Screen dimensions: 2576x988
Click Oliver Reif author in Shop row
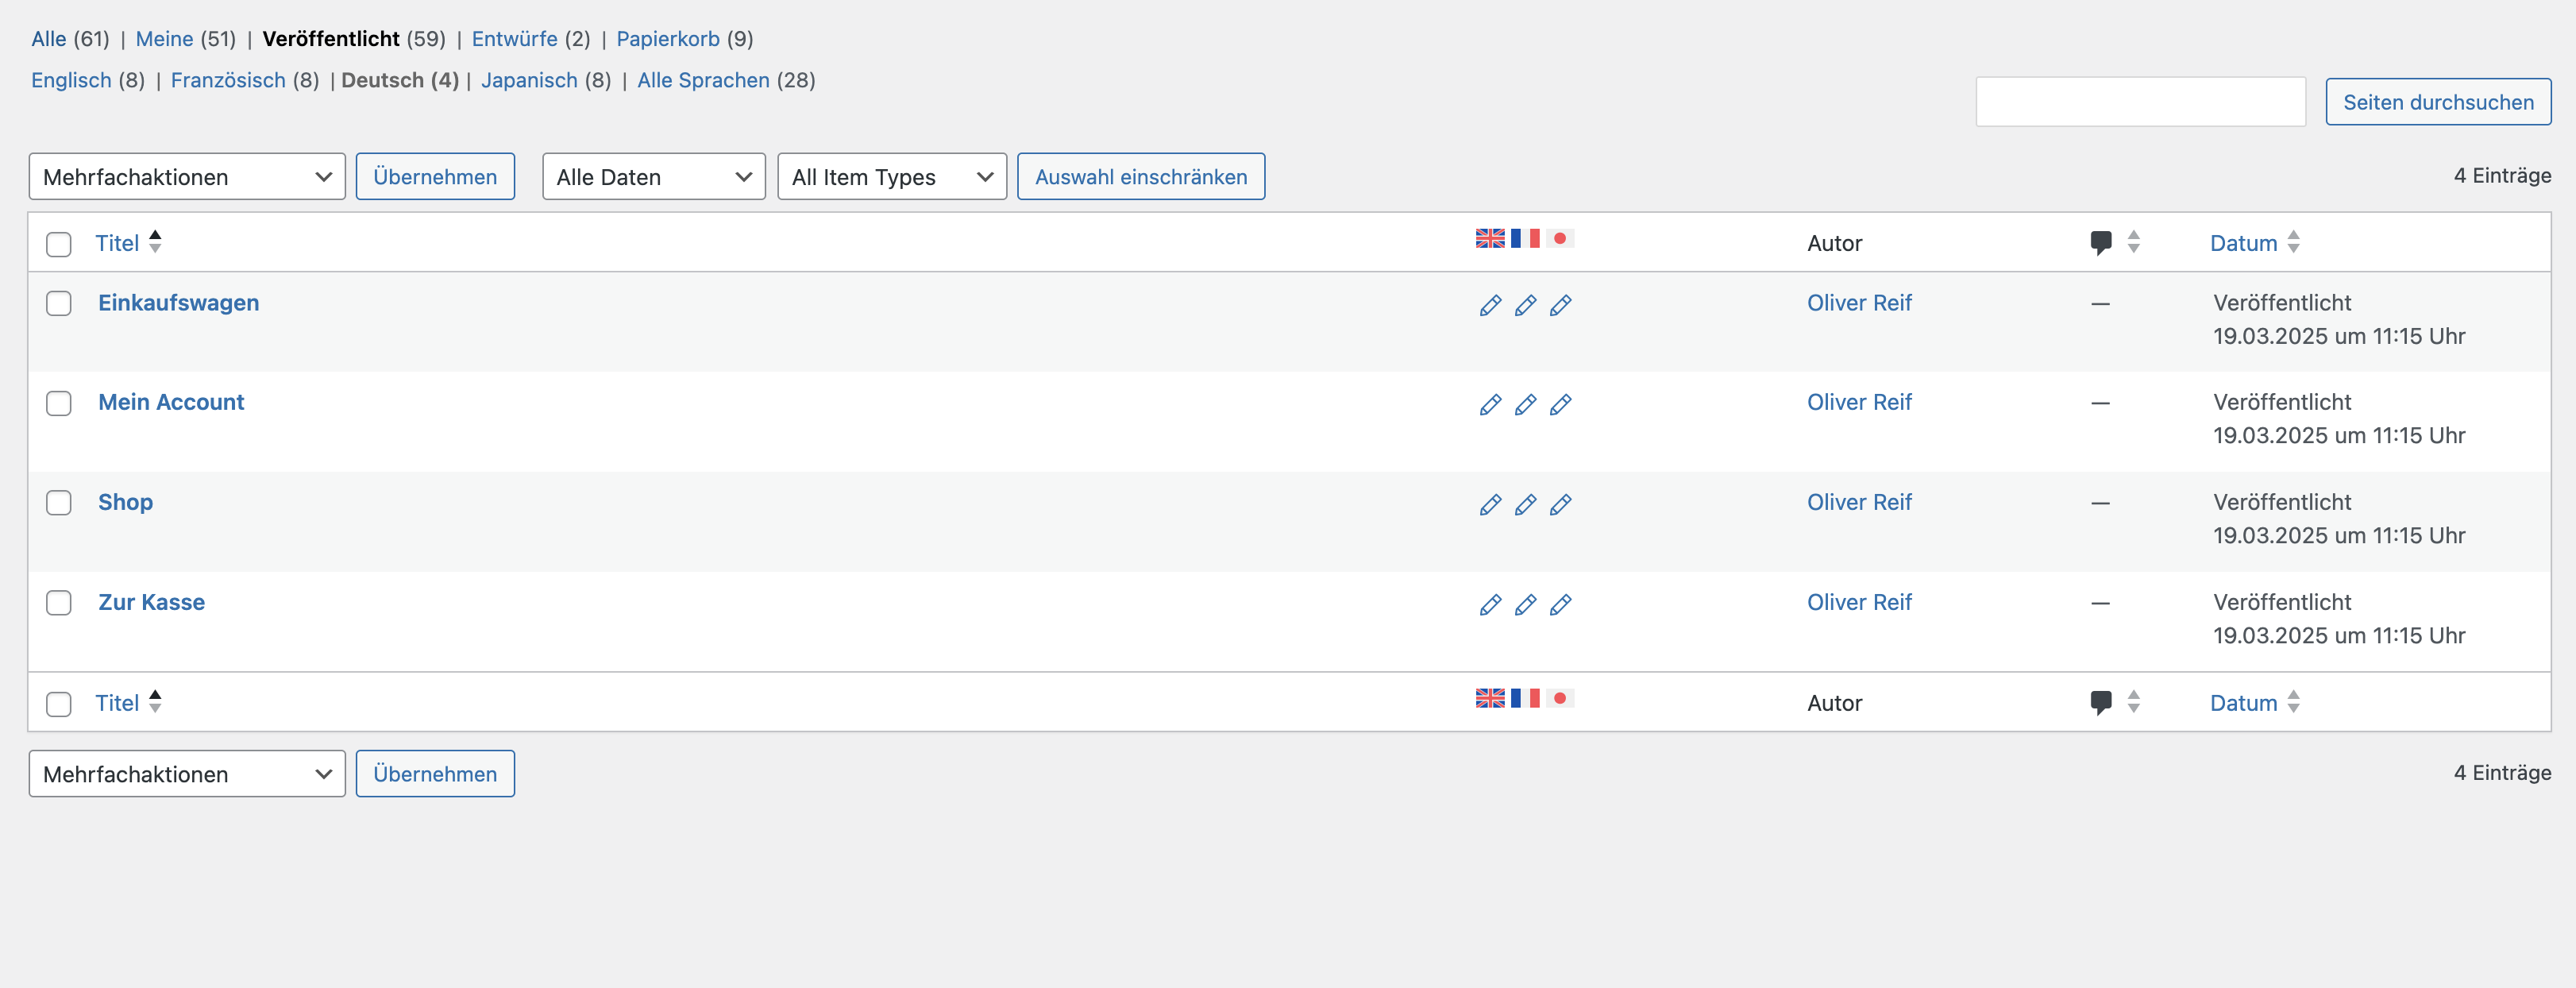pos(1859,502)
